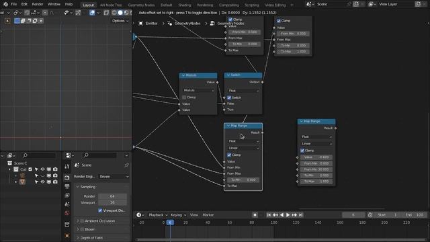Click To Min field in selected Map Range node
The image size is (430, 242).
pyautogui.click(x=243, y=180)
